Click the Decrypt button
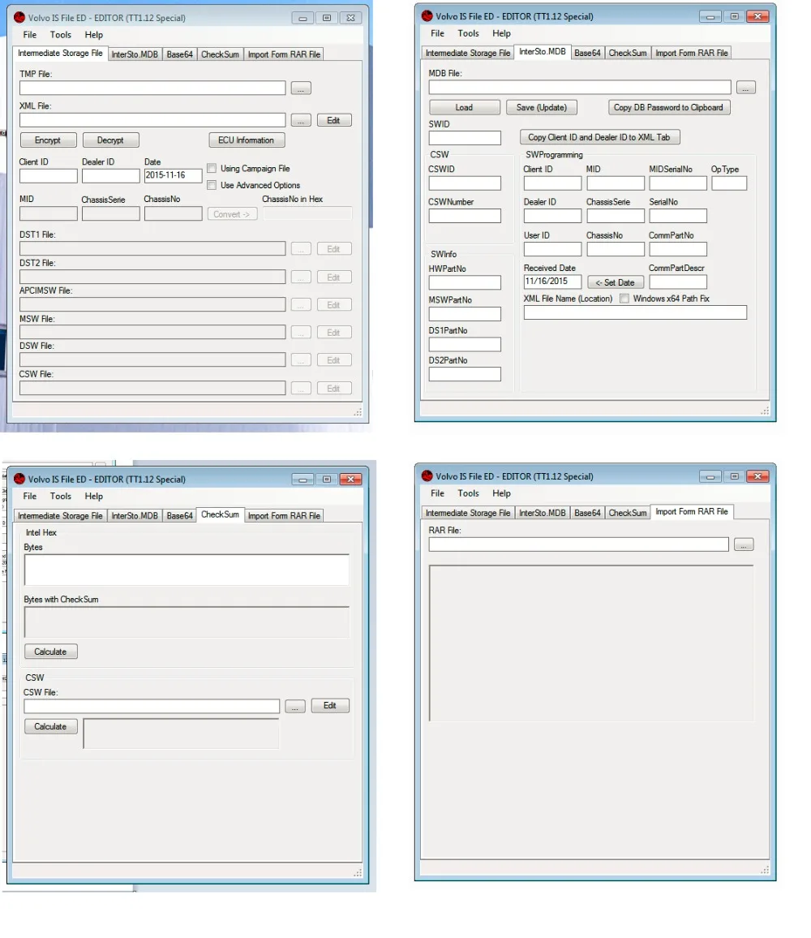 (x=110, y=140)
